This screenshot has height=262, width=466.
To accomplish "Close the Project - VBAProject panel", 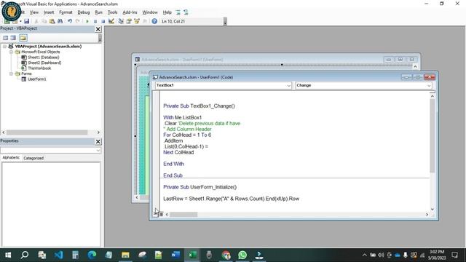I will pos(98,29).
